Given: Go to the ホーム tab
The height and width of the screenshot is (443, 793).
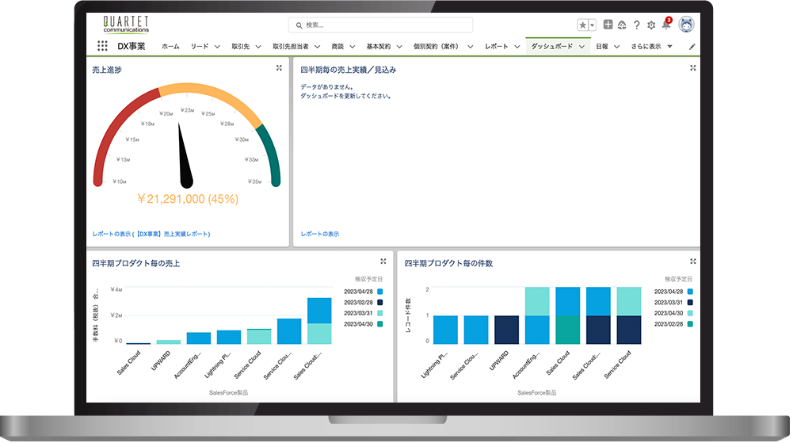Looking at the screenshot, I should (x=170, y=47).
